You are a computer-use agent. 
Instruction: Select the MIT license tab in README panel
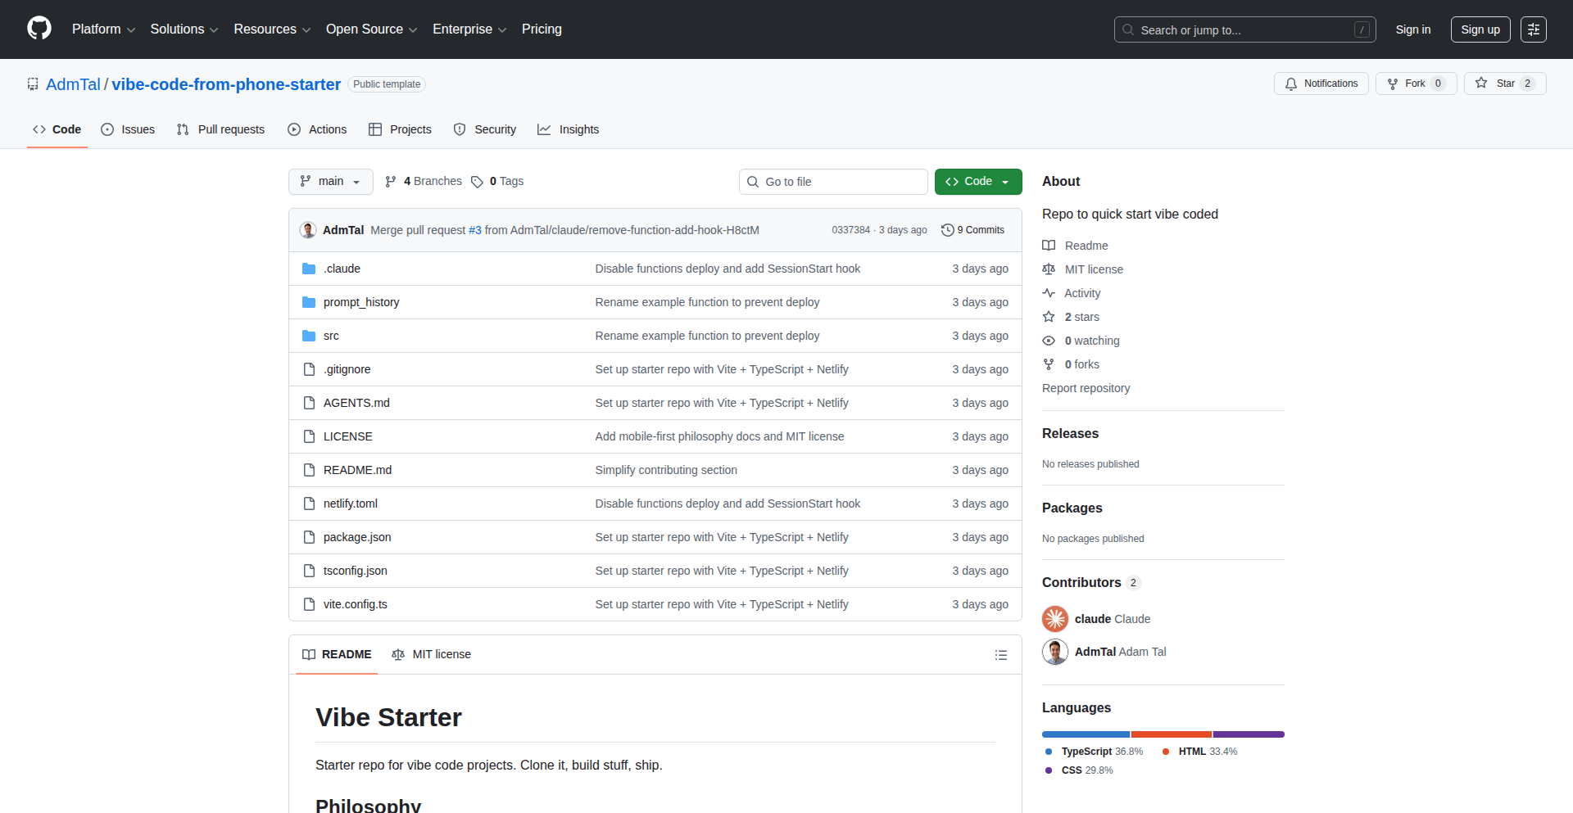(x=432, y=655)
